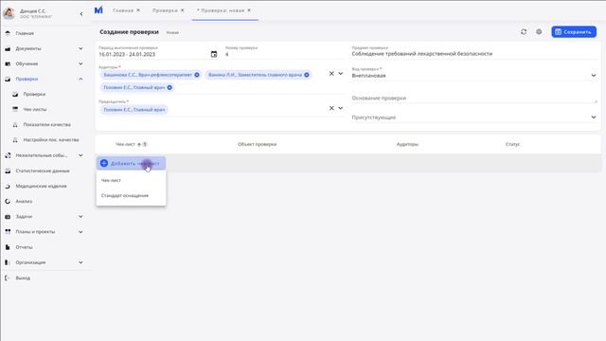Image resolution: width=606 pixels, height=341 pixels.
Task: Click the Отчеты sidebar icon
Action: click(x=8, y=247)
